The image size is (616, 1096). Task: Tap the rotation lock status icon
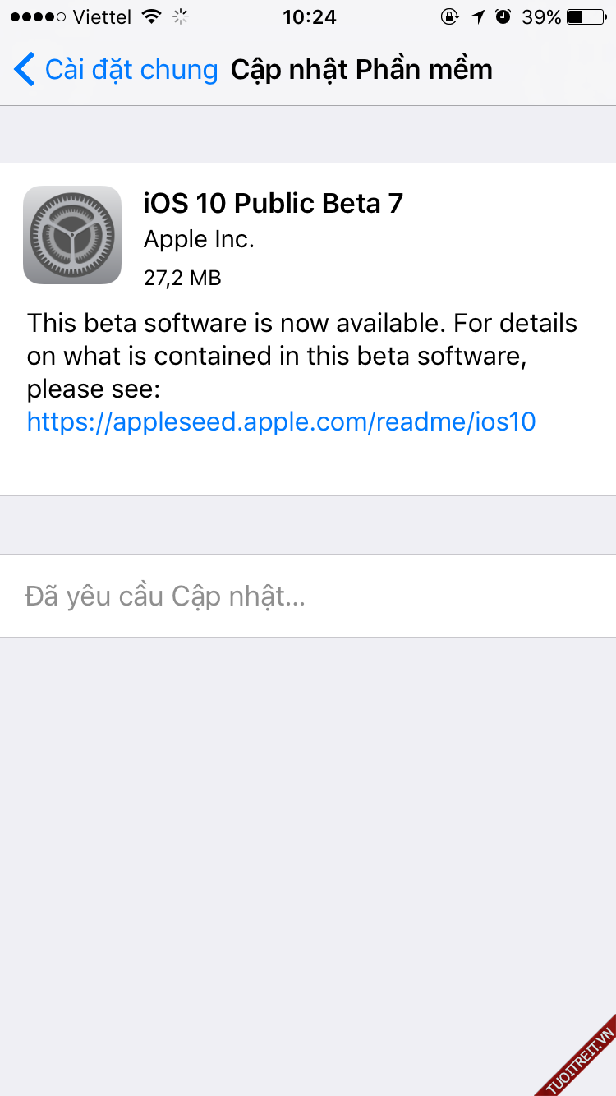click(x=449, y=16)
